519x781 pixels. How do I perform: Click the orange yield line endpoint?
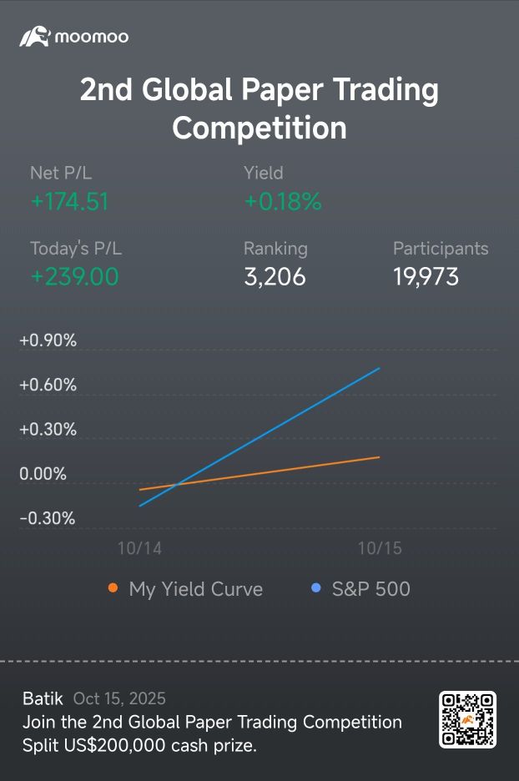click(x=379, y=456)
